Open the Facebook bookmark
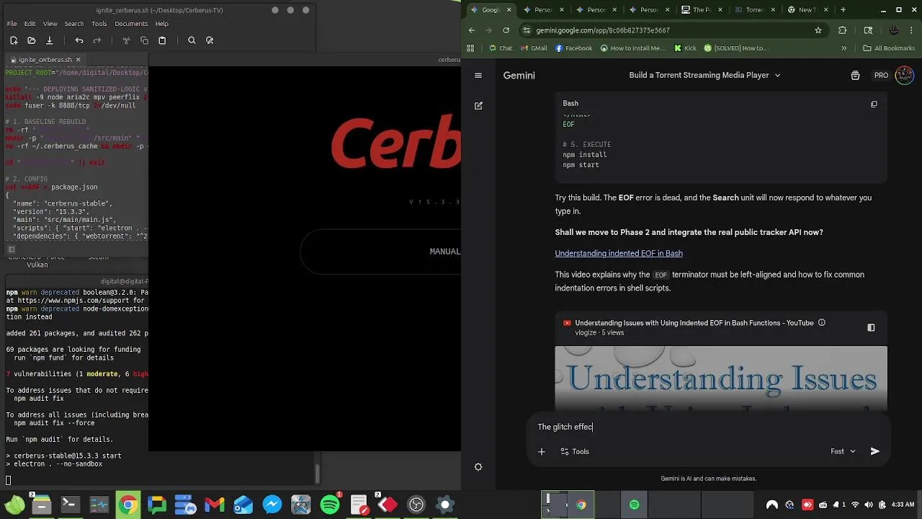 [x=574, y=48]
